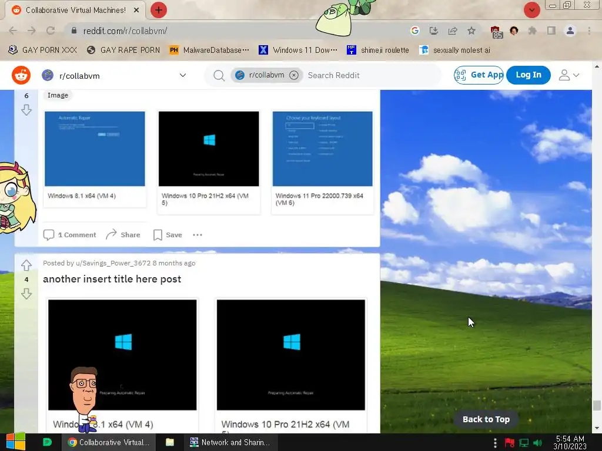Click the search magnifier icon
Screen dimensions: 602x451
click(219, 76)
